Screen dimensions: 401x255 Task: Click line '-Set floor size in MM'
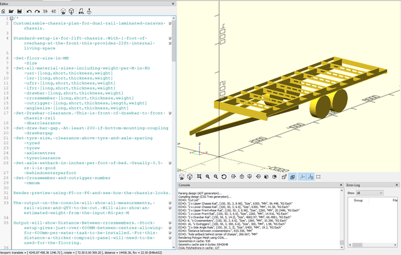pos(41,58)
